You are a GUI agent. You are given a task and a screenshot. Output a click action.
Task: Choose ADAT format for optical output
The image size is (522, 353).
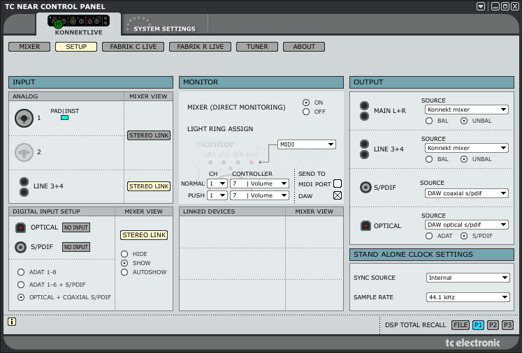pos(429,236)
